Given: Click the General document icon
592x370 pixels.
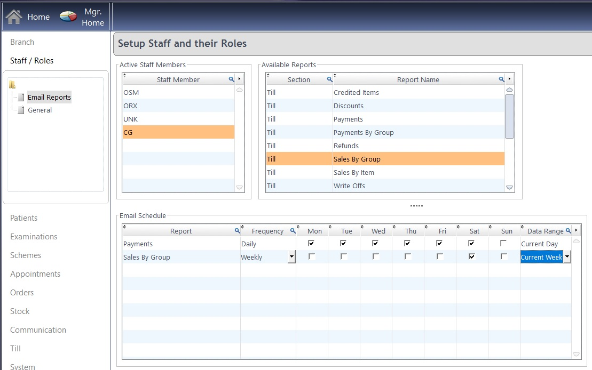Looking at the screenshot, I should [21, 110].
